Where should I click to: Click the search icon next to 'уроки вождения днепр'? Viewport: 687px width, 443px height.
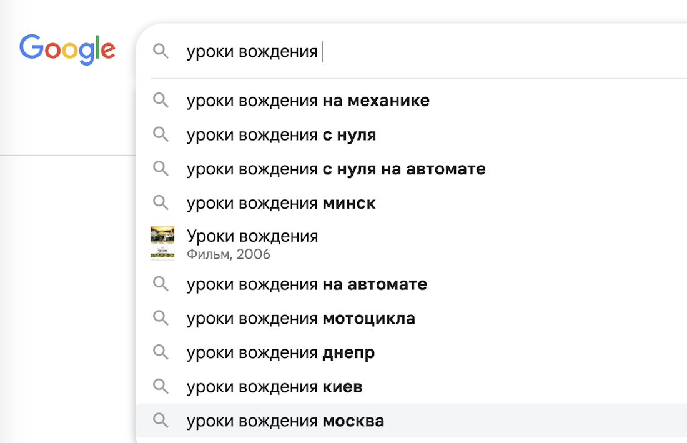pyautogui.click(x=161, y=352)
